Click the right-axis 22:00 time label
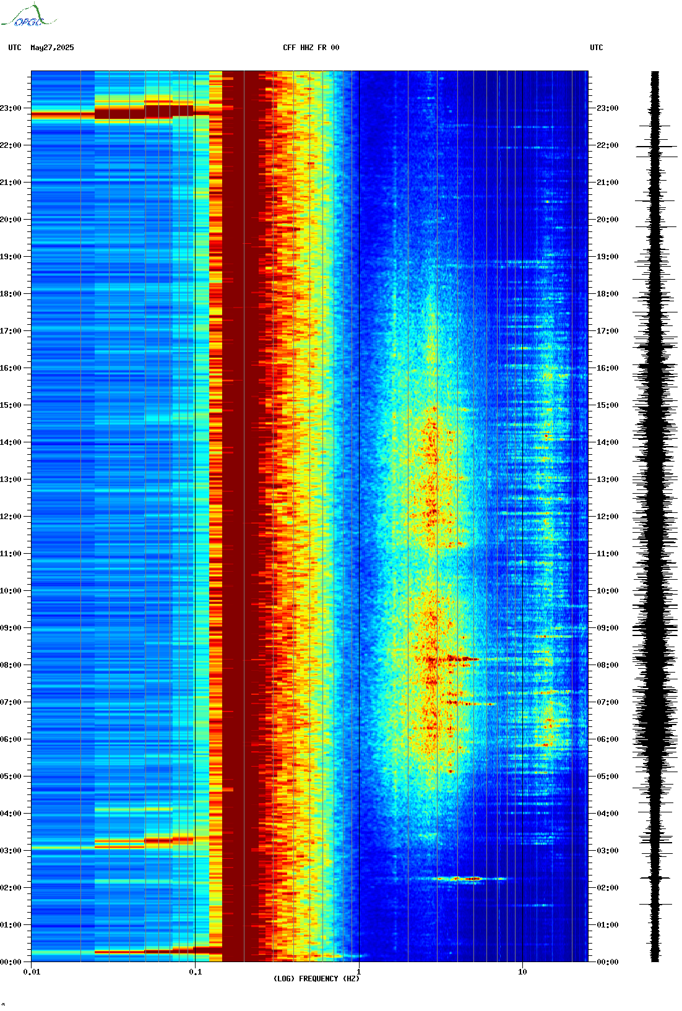The height and width of the screenshot is (1011, 682). pos(608,145)
